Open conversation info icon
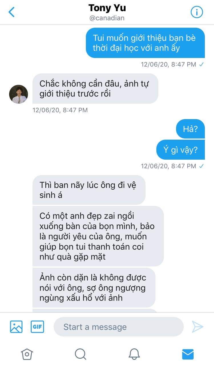 pyautogui.click(x=197, y=12)
